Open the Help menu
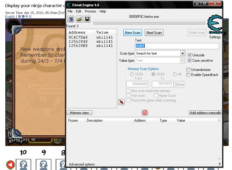Screen dimensions: 232x170 tap(102, 11)
